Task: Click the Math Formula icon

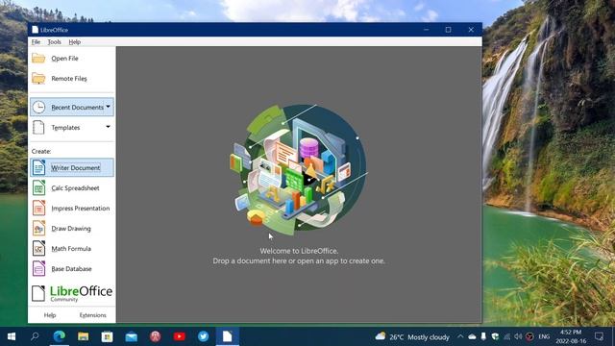Action: [x=38, y=248]
